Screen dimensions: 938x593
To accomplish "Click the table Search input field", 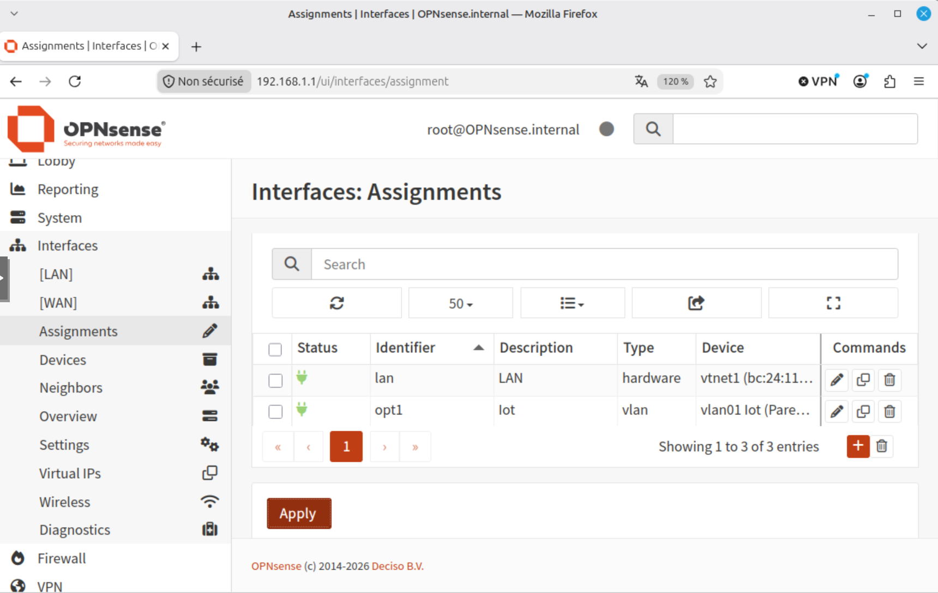I will pos(604,264).
